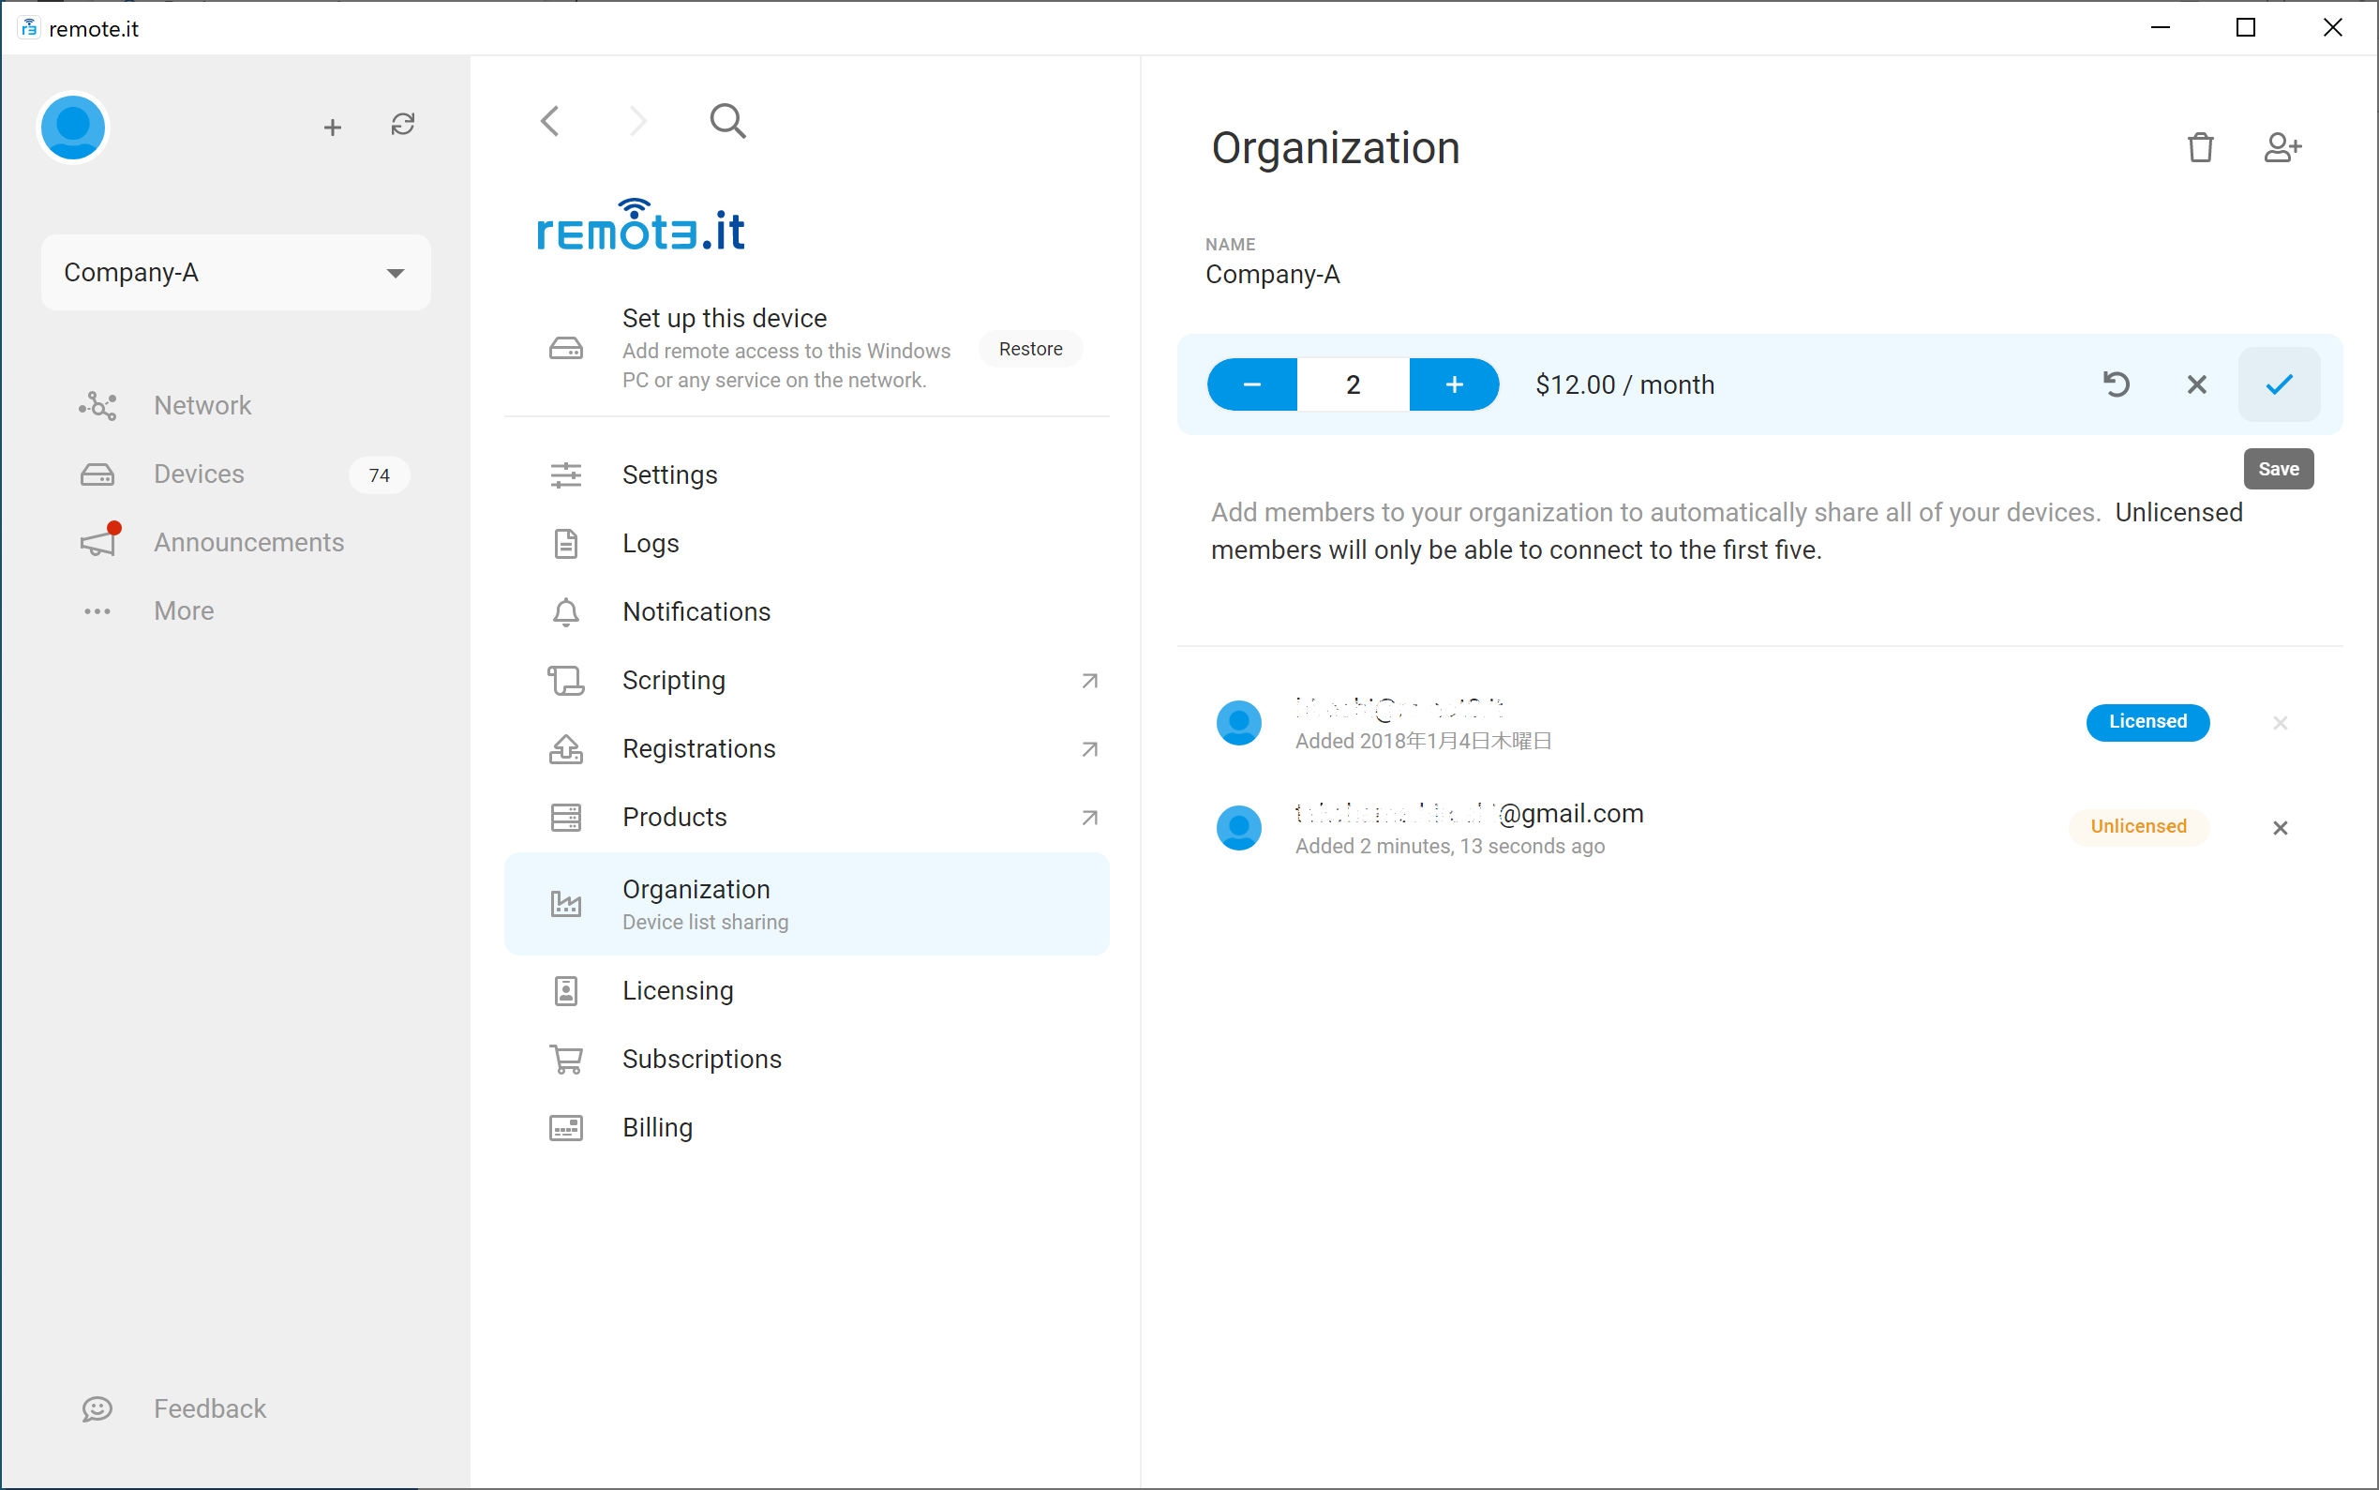This screenshot has height=1490, width=2379.
Task: Click the remote.it logo
Action: coord(640,226)
